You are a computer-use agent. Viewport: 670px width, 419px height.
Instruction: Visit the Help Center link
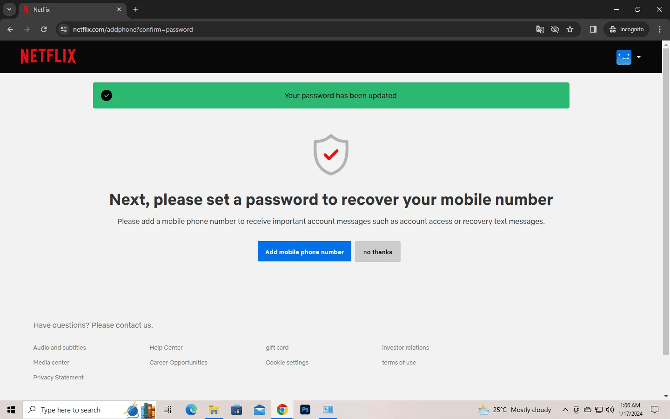tap(166, 347)
